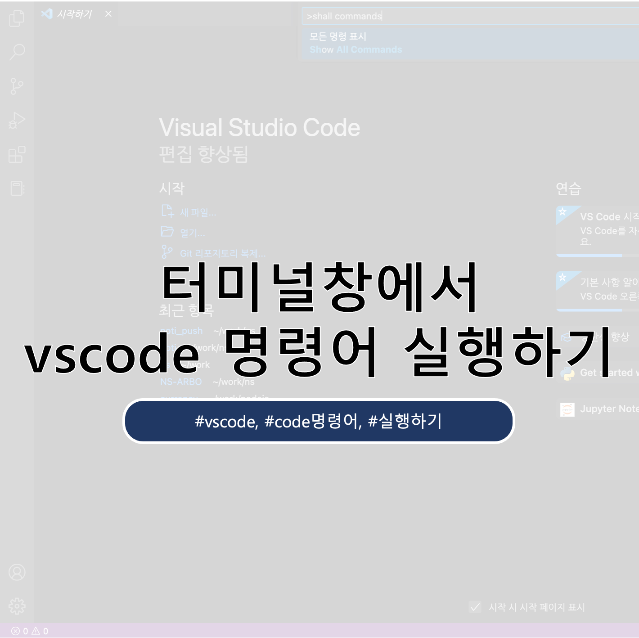Select the 시작하기 editor tab

[x=76, y=14]
